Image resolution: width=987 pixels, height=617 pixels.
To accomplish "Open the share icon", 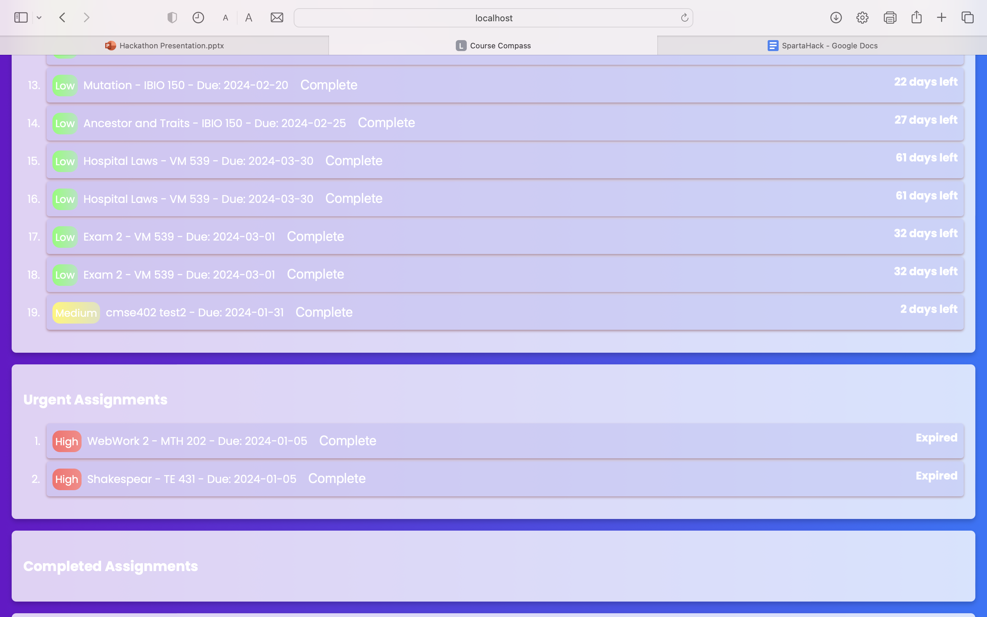I will [x=916, y=17].
